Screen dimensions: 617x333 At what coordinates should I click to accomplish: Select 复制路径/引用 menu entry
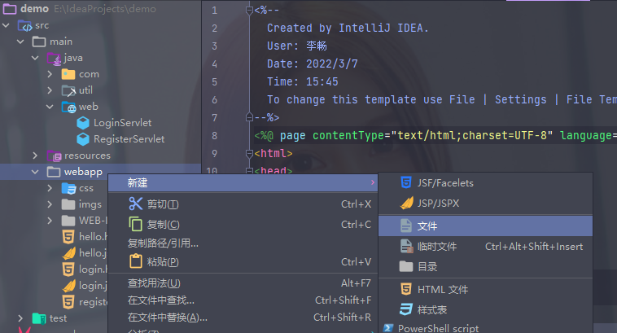(243, 243)
